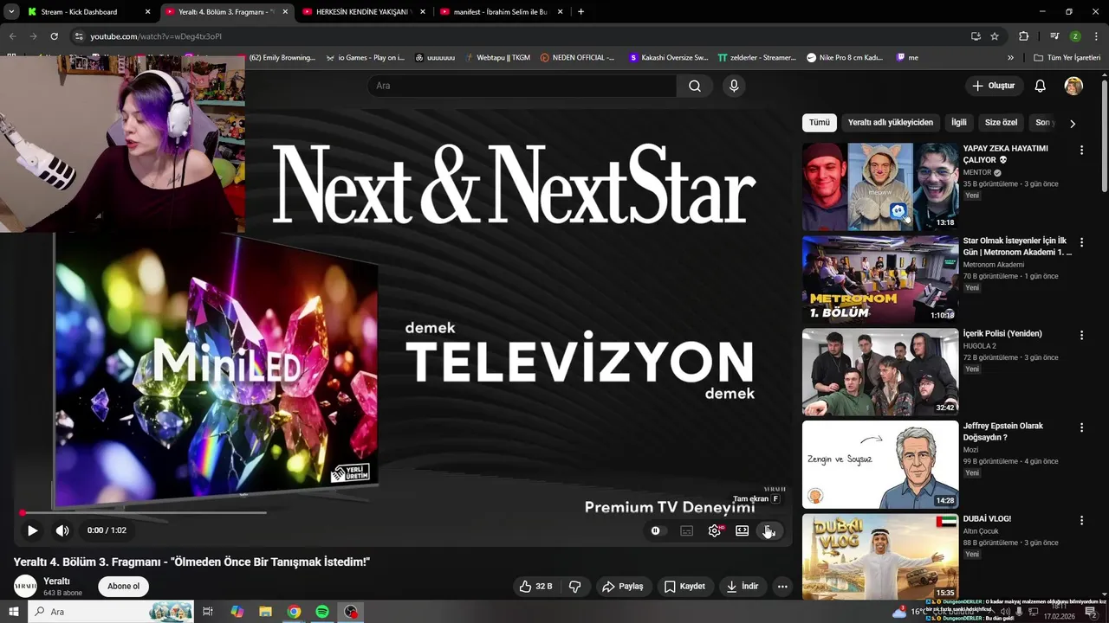Like the video (32 B thumbs up)
Viewport: 1109px width, 623px height.
(x=535, y=586)
